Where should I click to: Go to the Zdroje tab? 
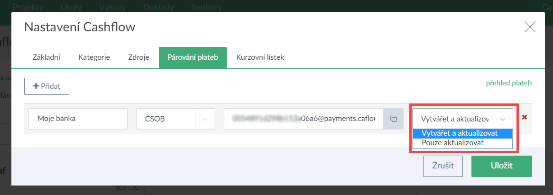tap(138, 57)
